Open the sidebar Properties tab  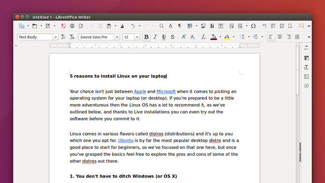tap(306, 48)
